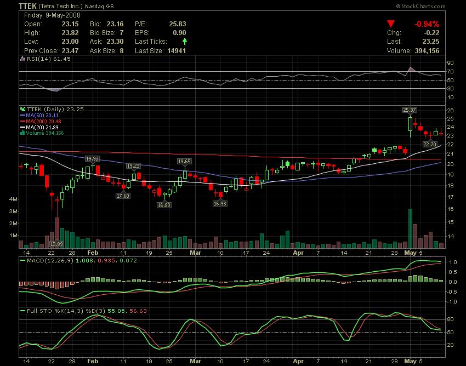This screenshot has width=466, height=366.
Task: Click the 13.89 January low label
Action: click(56, 244)
